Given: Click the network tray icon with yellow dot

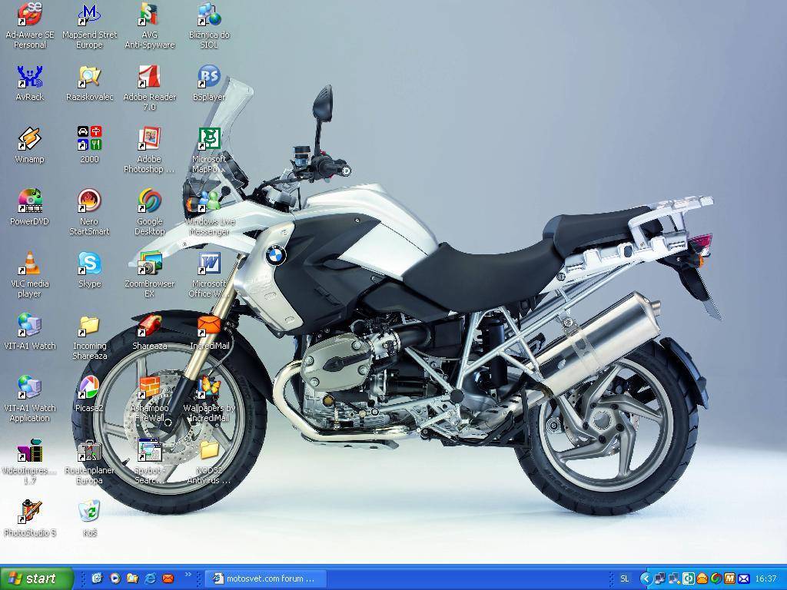Looking at the screenshot, I should (x=674, y=579).
